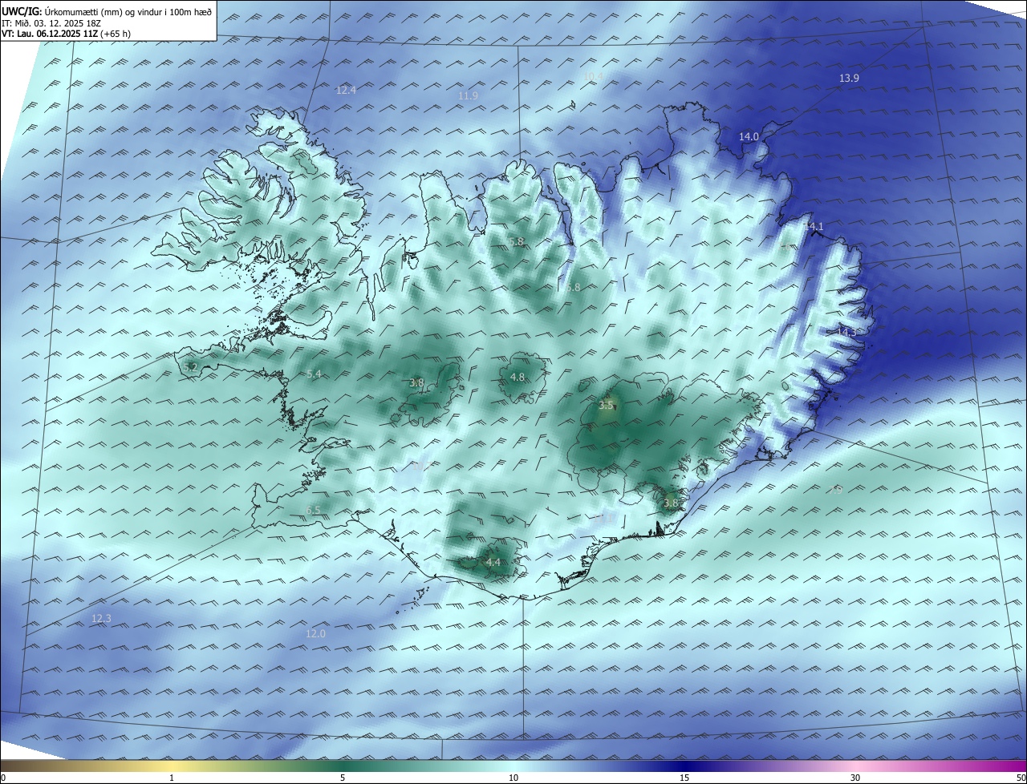Screen dimensions: 1027x784
Task: Click the 12.0 value label
Action: [315, 634]
